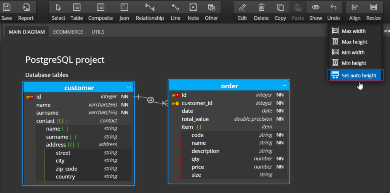Click the Delete trash icon
The height and width of the screenshot is (193, 390).
click(261, 7)
